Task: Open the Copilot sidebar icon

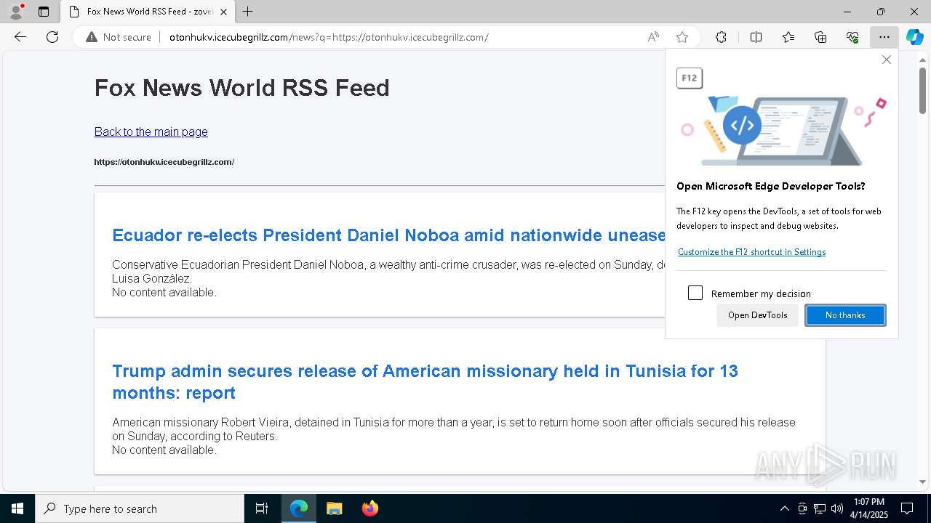Action: pos(915,37)
